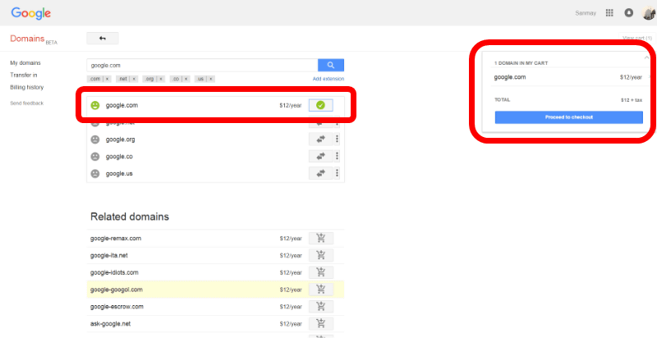
Task: Select the google.org result row text
Action: pyautogui.click(x=120, y=139)
